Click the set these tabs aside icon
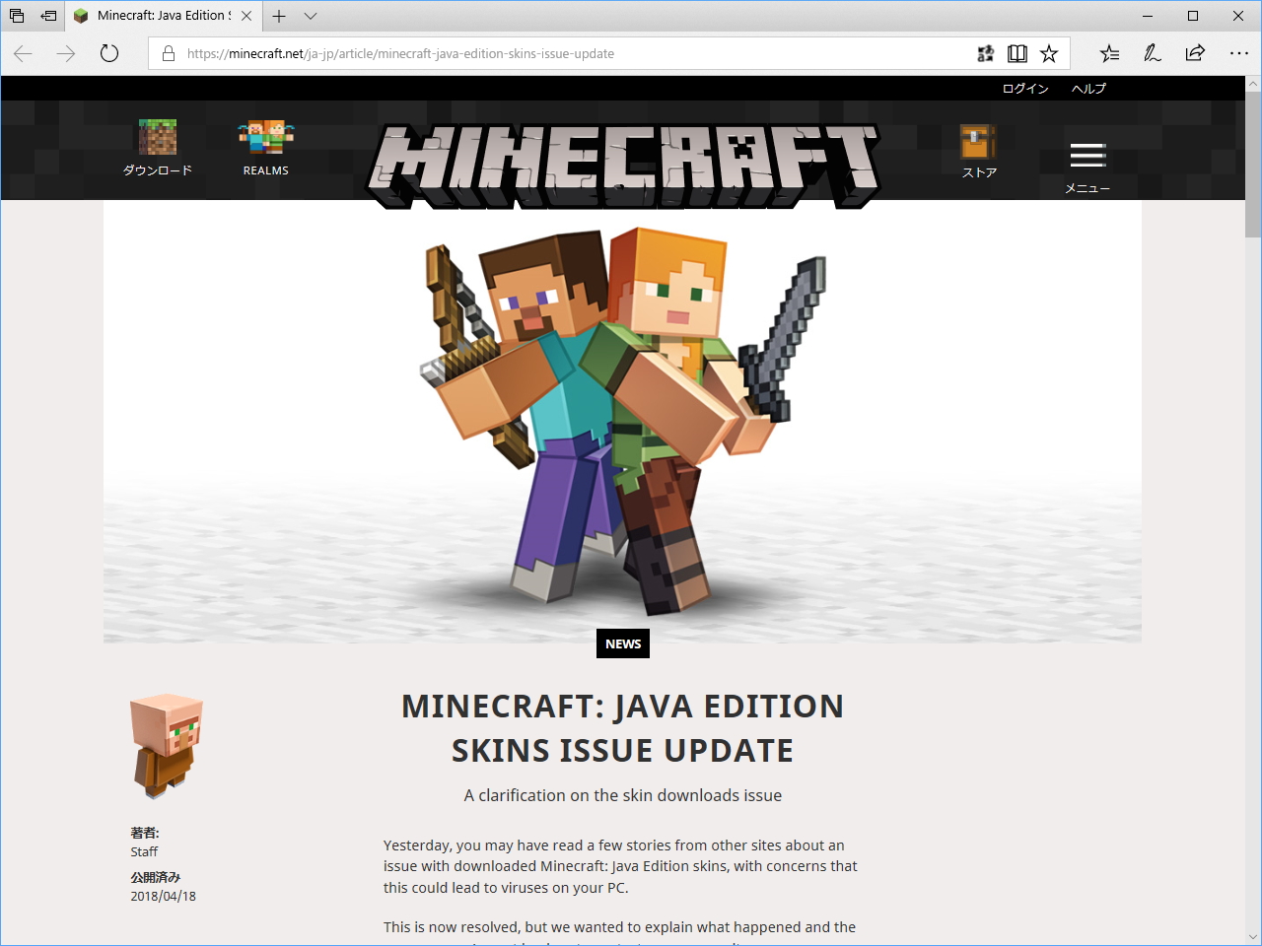Viewport: 1262px width, 946px height. [48, 16]
